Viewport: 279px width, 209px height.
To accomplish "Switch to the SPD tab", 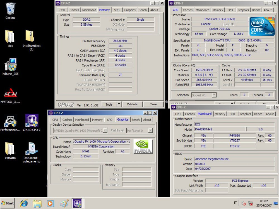I will pos(117,10).
